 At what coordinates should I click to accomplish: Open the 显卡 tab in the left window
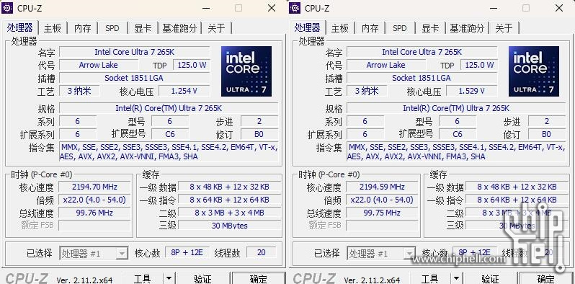click(x=143, y=28)
